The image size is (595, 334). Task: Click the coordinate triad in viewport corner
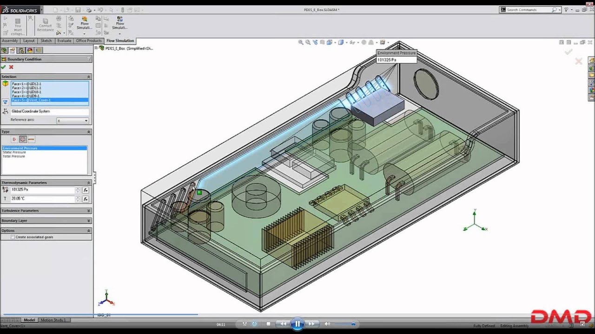[x=106, y=298]
